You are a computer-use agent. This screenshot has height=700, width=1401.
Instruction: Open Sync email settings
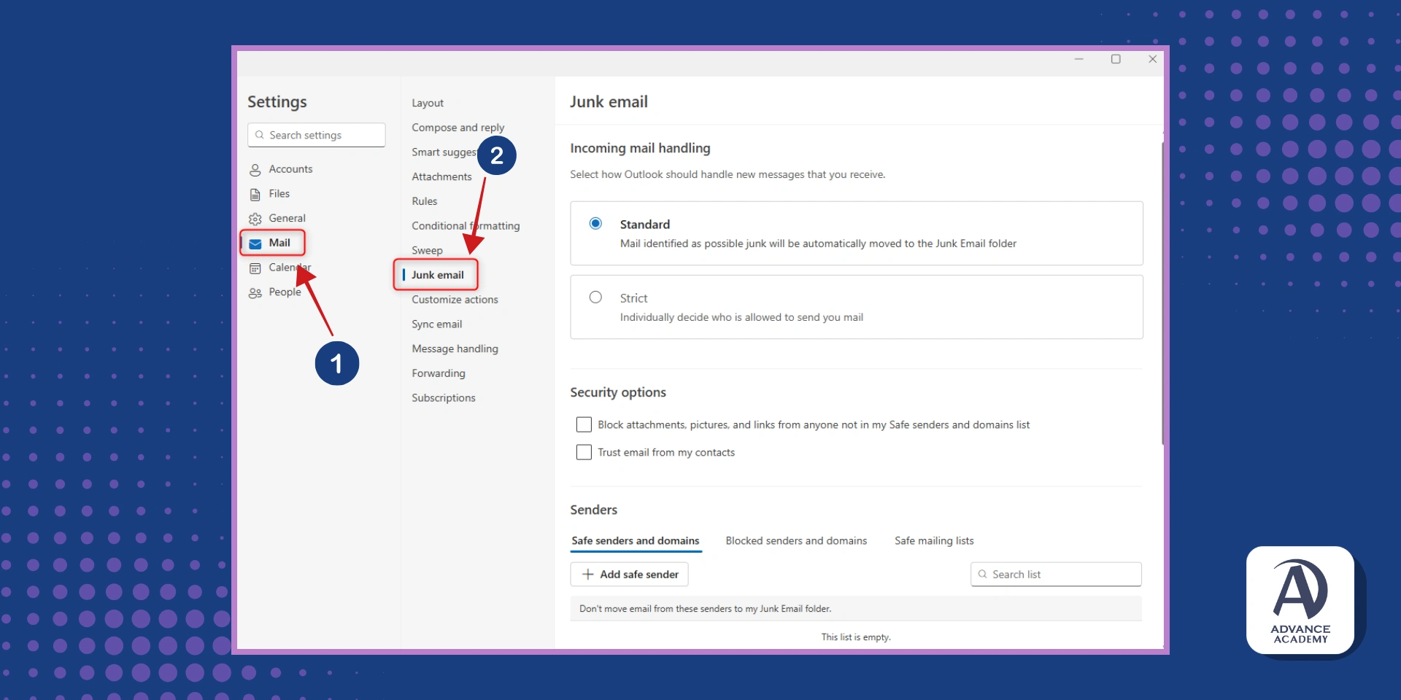pyautogui.click(x=436, y=324)
